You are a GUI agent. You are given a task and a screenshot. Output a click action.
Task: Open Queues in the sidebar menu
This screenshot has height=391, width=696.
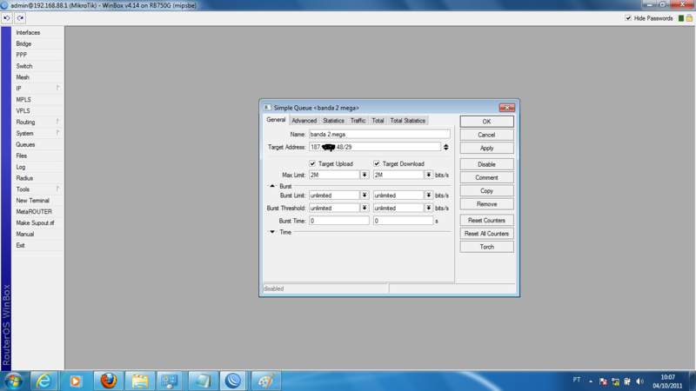tap(25, 144)
